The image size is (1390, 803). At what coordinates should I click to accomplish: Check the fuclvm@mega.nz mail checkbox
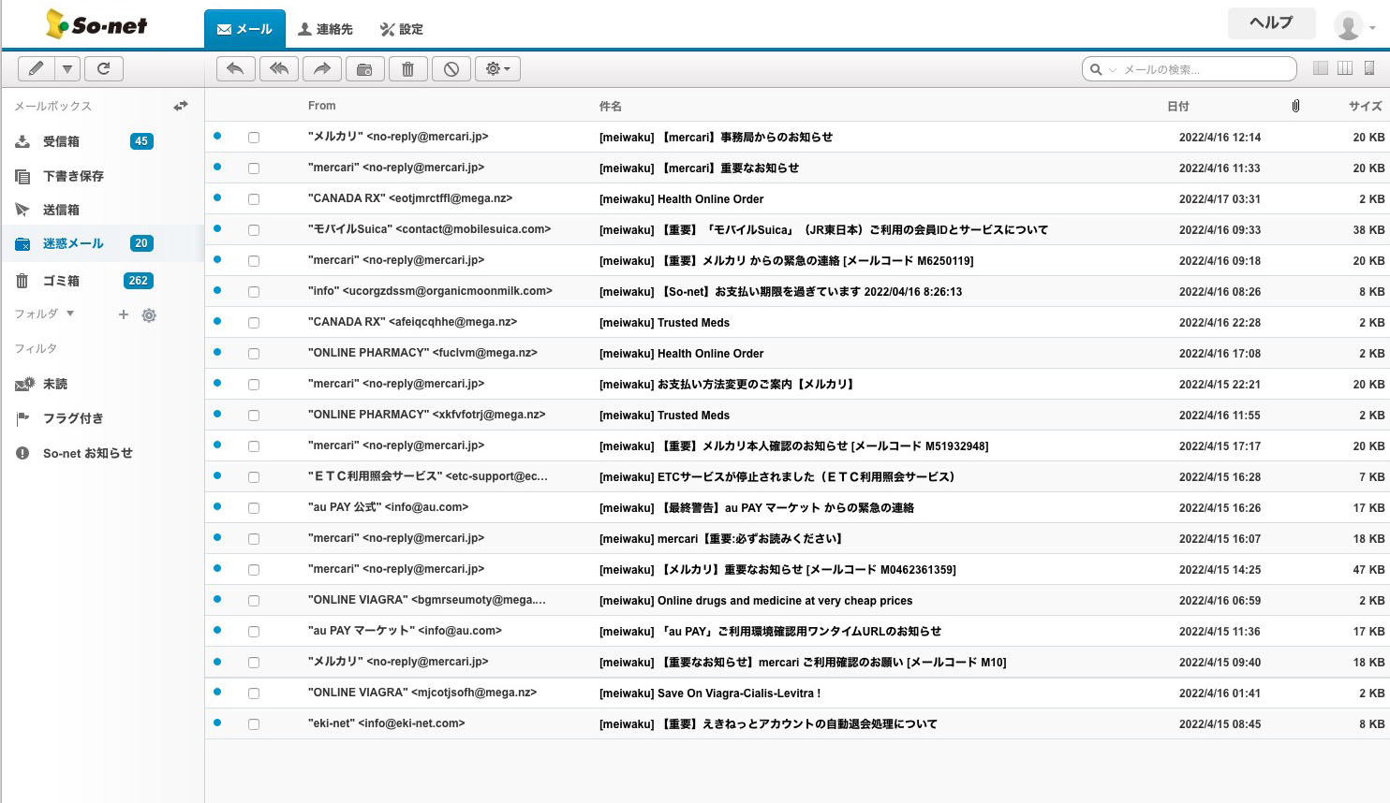(x=254, y=354)
